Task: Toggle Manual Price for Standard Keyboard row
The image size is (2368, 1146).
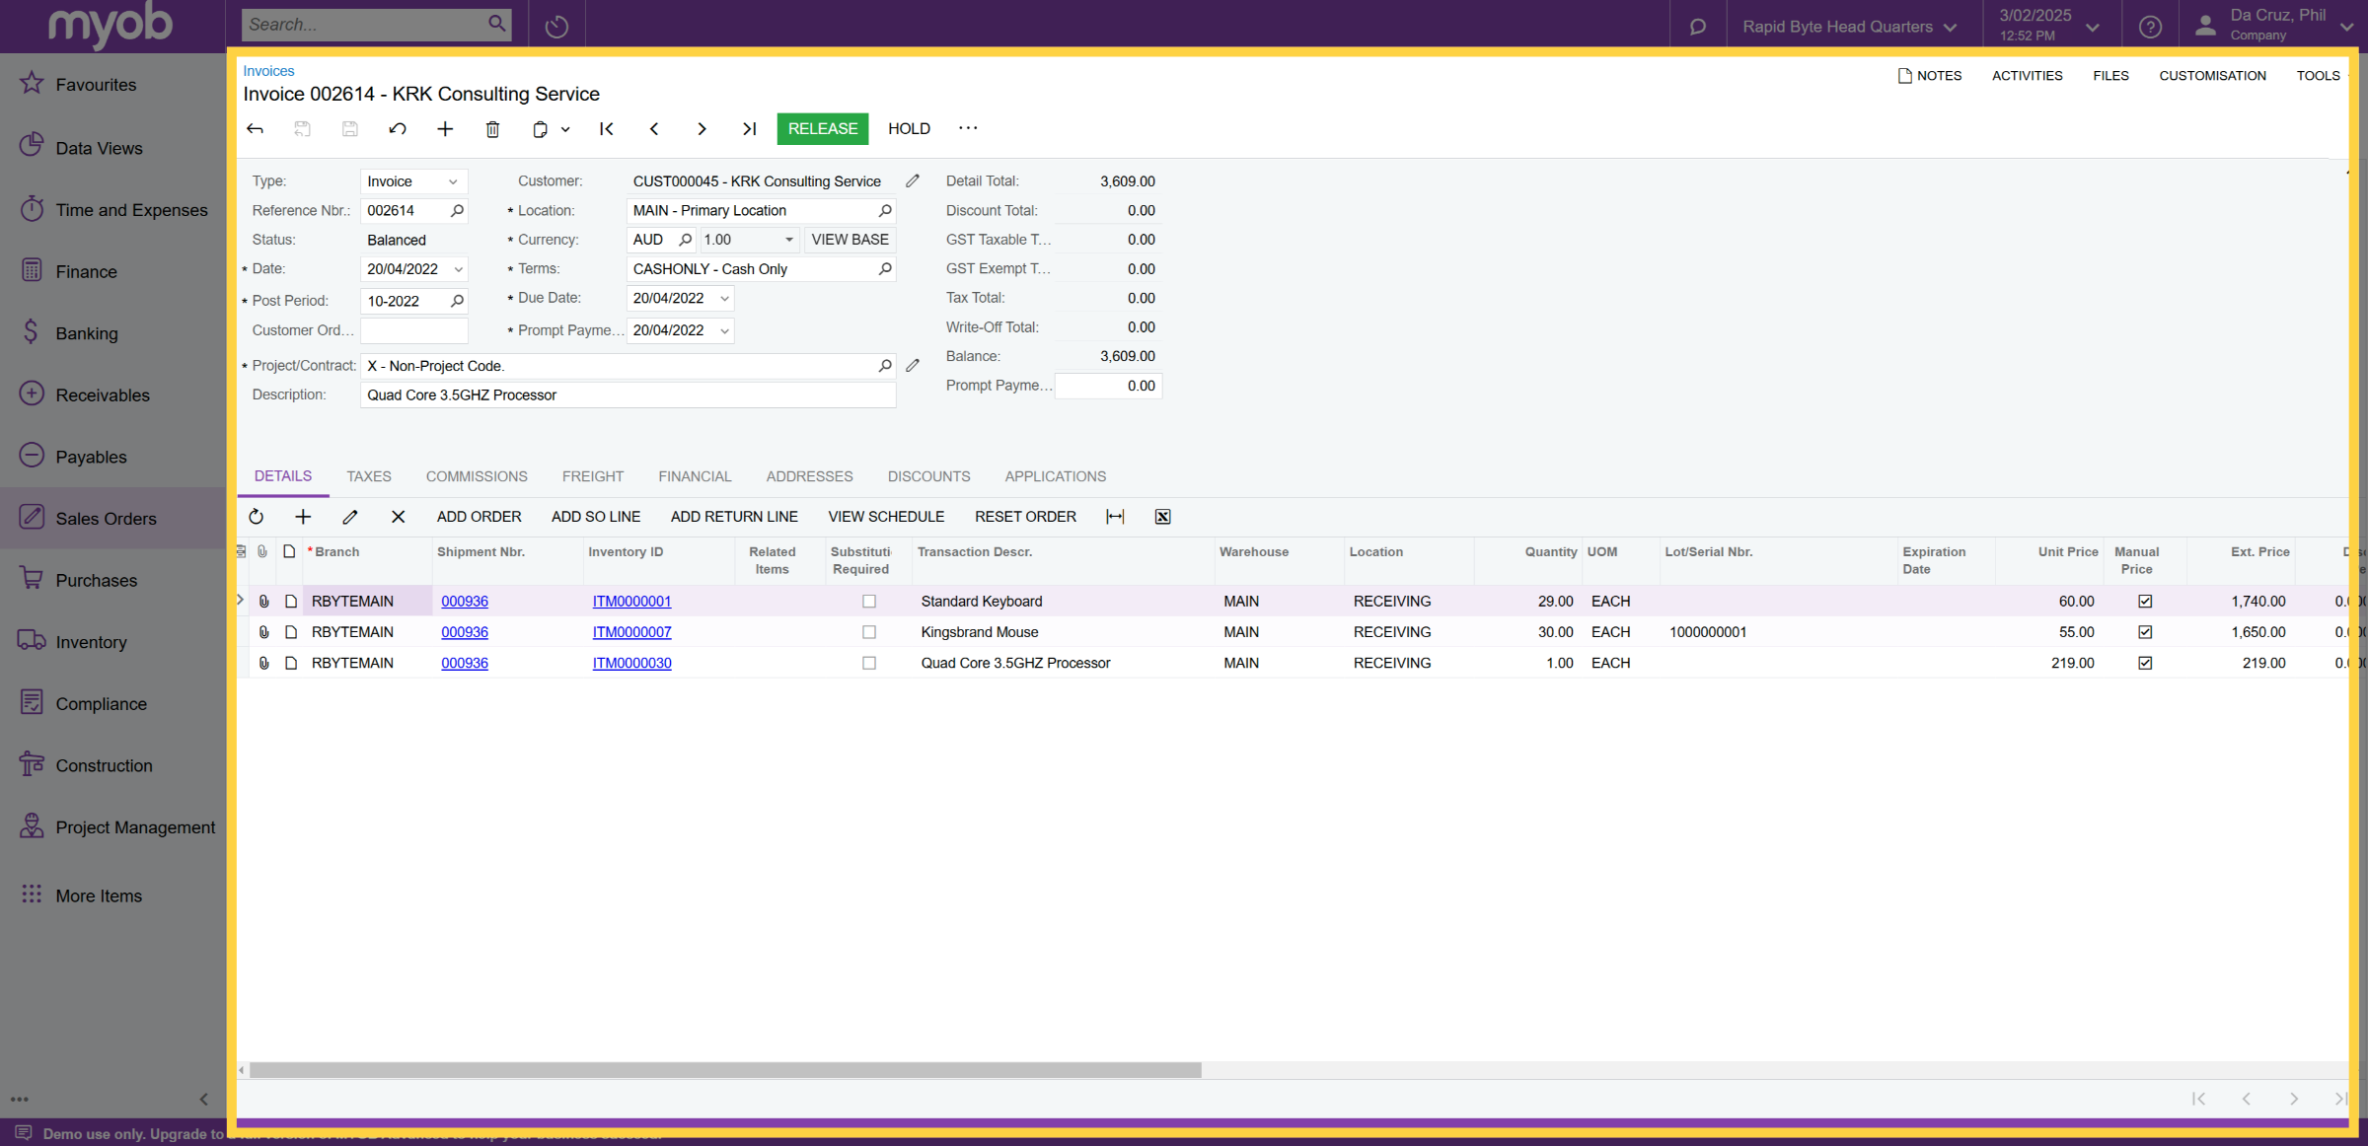Action: (x=2145, y=602)
